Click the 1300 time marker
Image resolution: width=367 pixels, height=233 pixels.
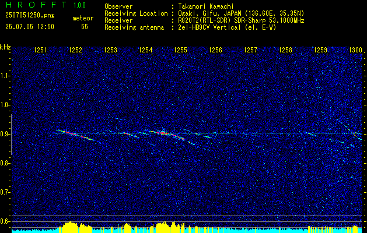pos(355,50)
